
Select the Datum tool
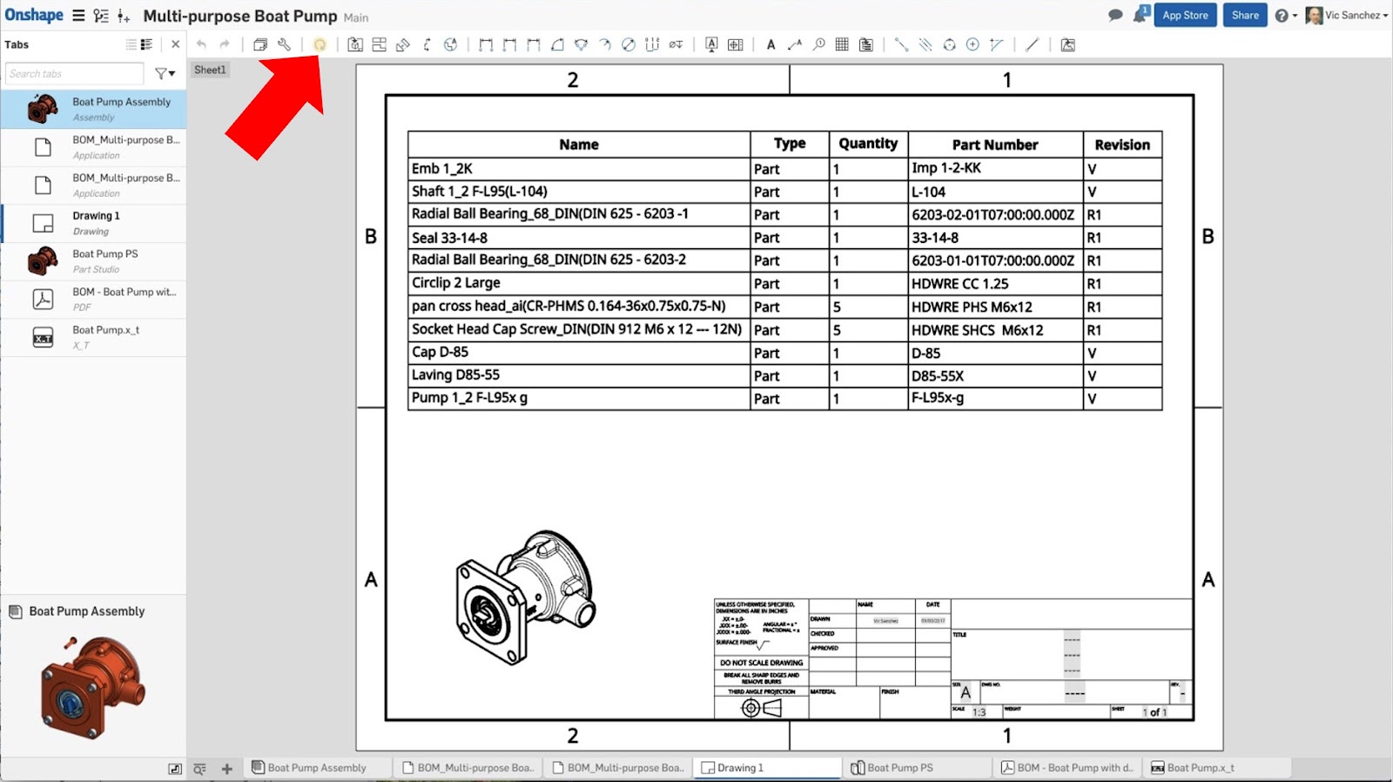point(711,44)
